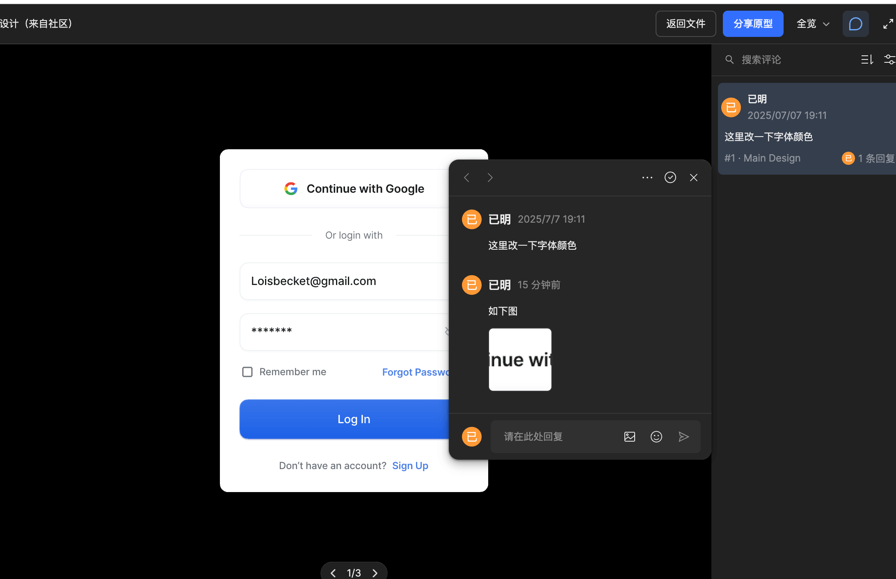Open the emoji picker in reply box
Viewport: 896px width, 579px height.
click(x=656, y=437)
